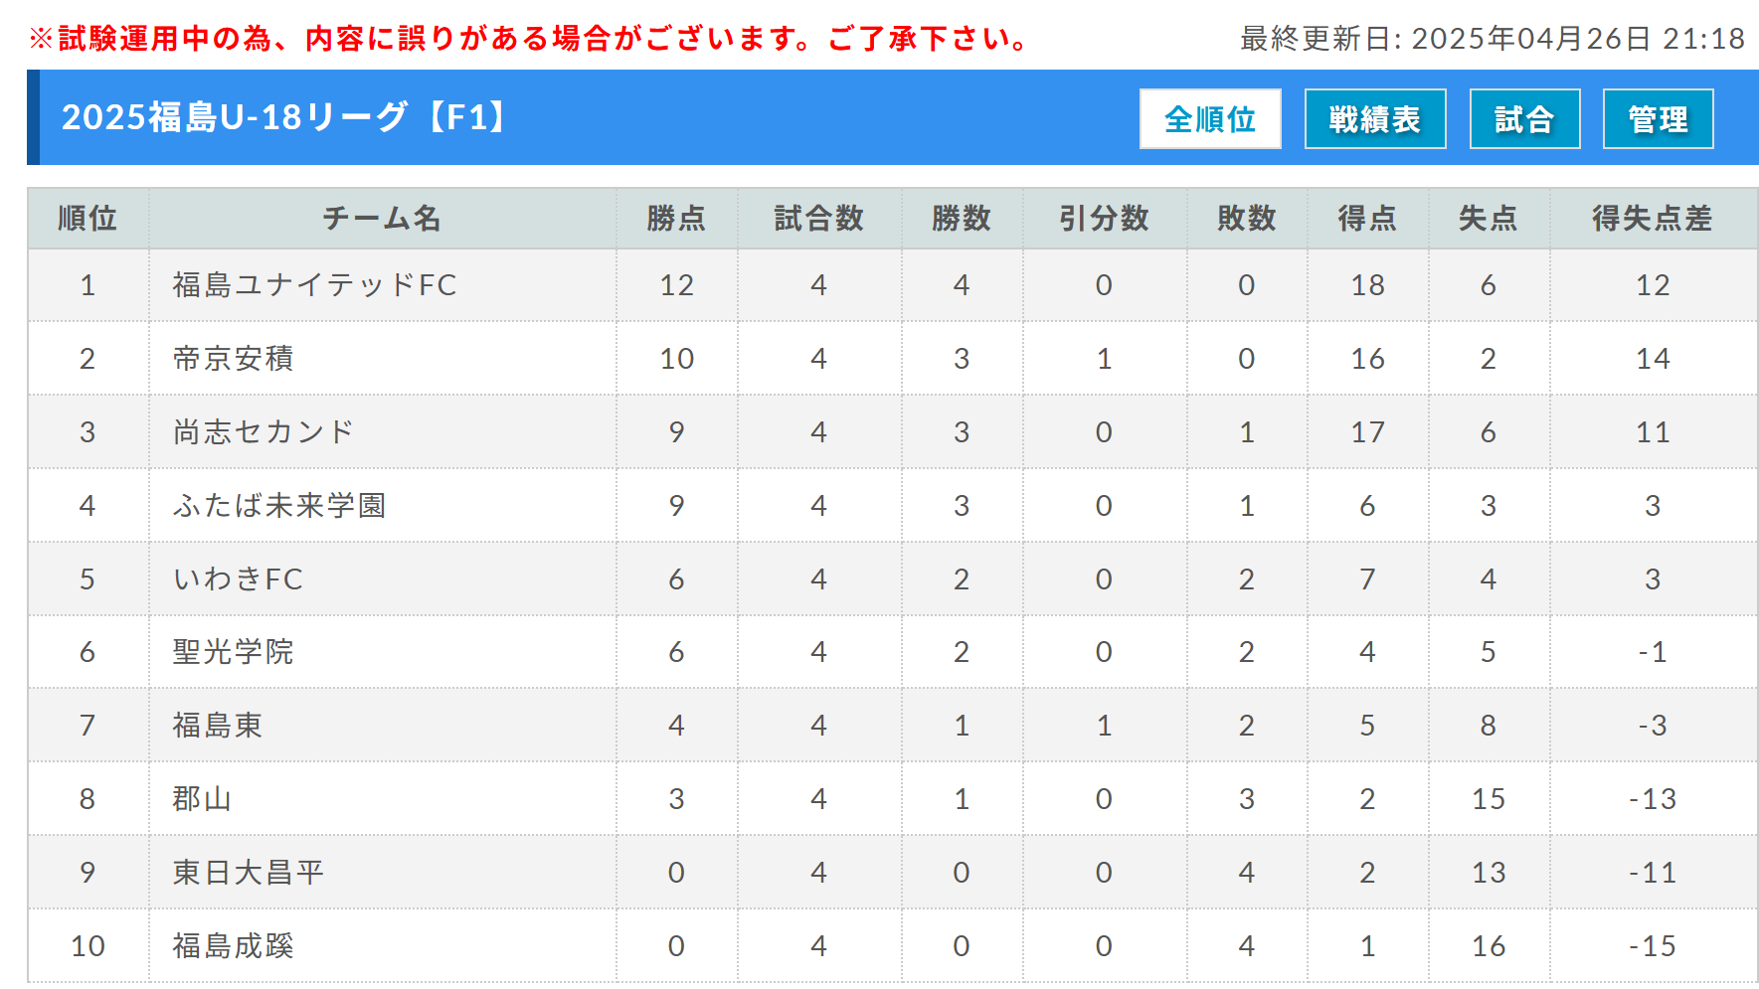Image resolution: width=1759 pixels, height=989 pixels.
Task: Select 福島東 in the standings
Action: click(218, 726)
